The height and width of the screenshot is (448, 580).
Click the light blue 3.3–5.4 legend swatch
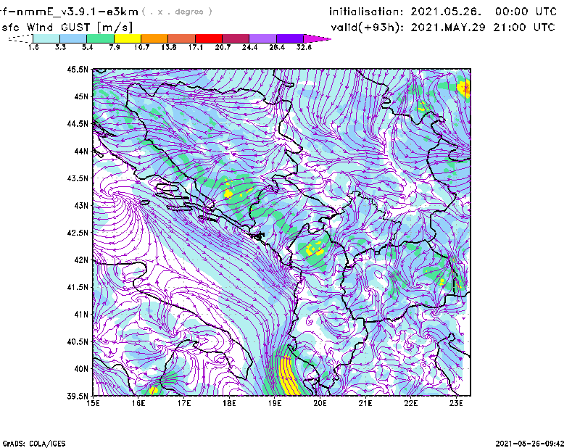pyautogui.click(x=73, y=38)
